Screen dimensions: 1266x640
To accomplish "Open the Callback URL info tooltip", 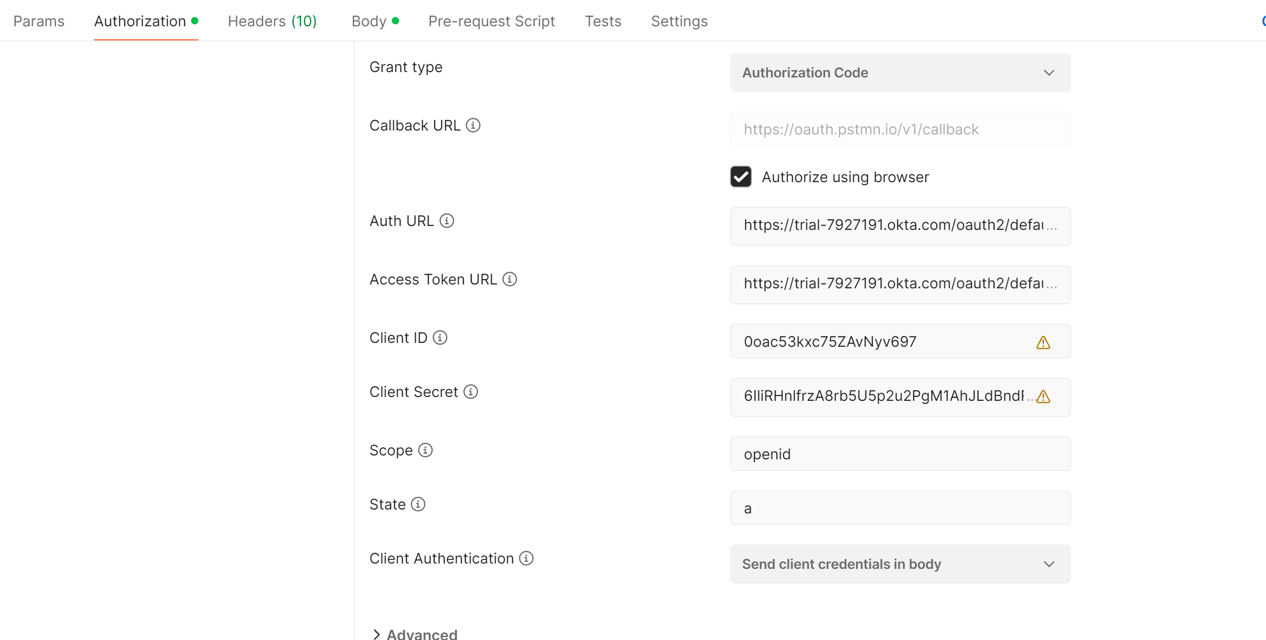I will click(x=473, y=125).
